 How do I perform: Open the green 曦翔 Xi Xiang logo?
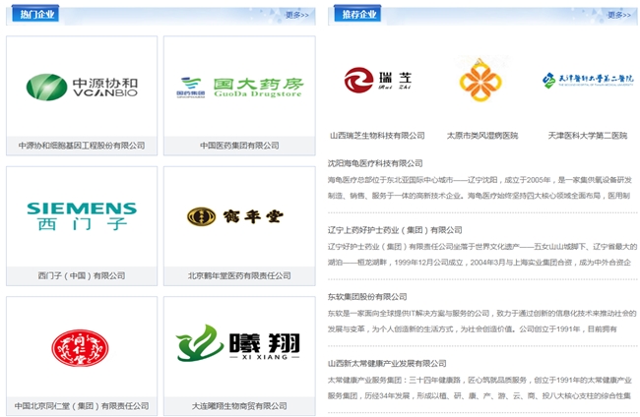click(237, 345)
